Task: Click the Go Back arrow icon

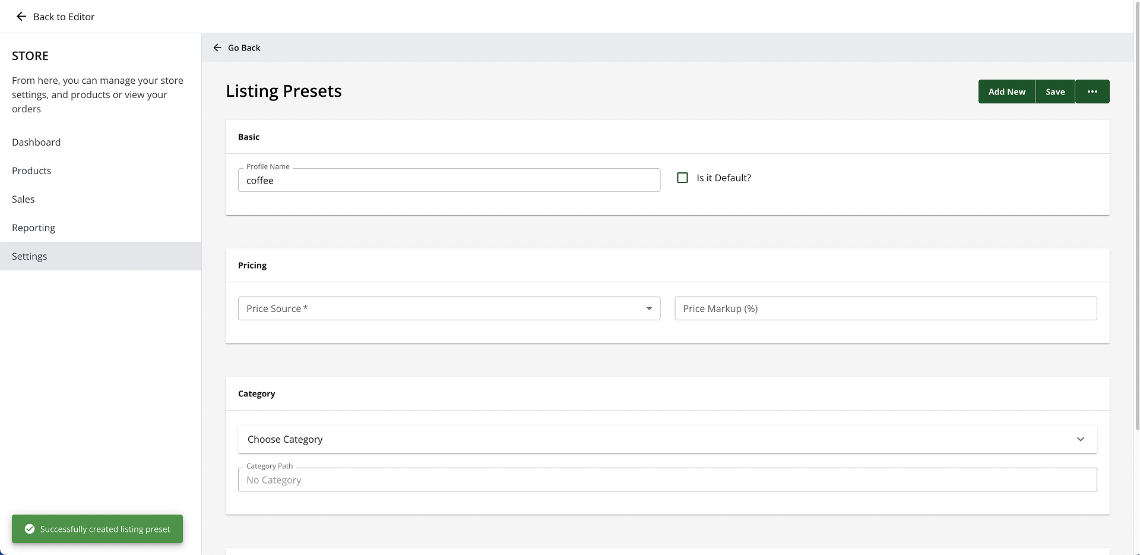Action: tap(217, 48)
